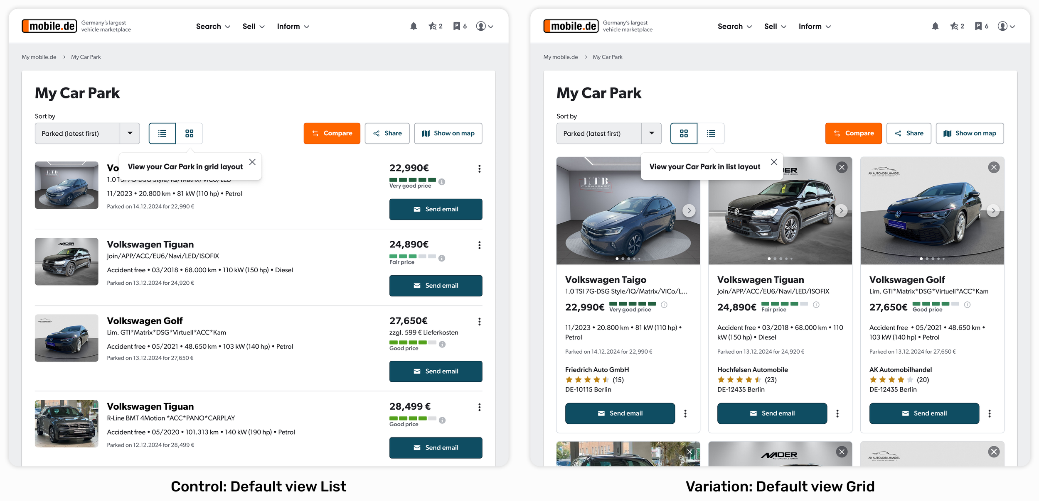1039x501 pixels.
Task: Switch control view to grid layout
Action: (x=189, y=133)
